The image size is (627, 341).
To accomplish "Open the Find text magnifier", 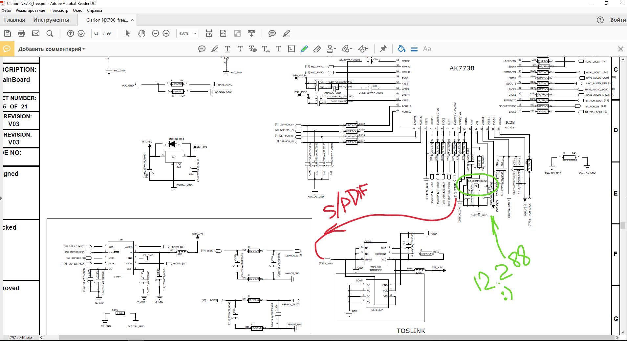I will (50, 33).
